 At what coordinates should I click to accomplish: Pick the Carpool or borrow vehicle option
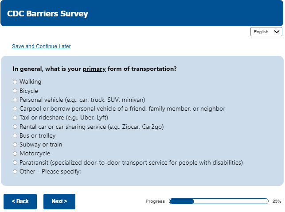coord(15,109)
